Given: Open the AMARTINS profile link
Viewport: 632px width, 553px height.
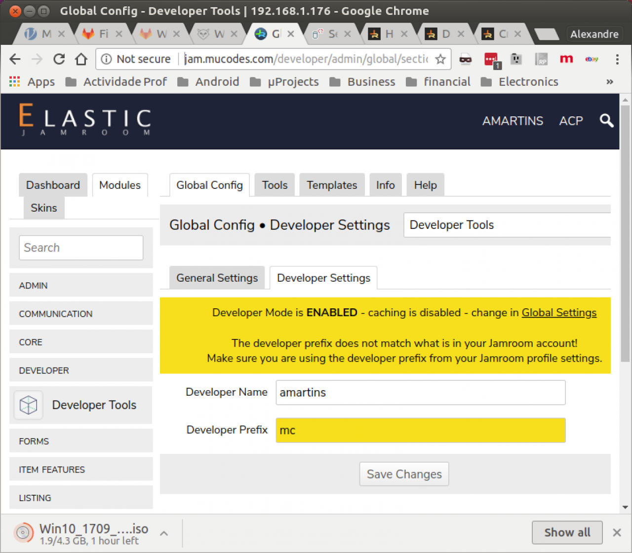Looking at the screenshot, I should click(x=513, y=121).
